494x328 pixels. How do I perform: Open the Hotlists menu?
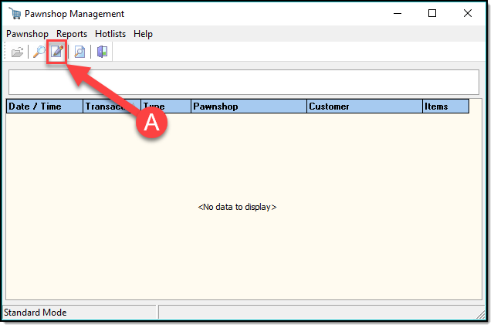(x=111, y=34)
